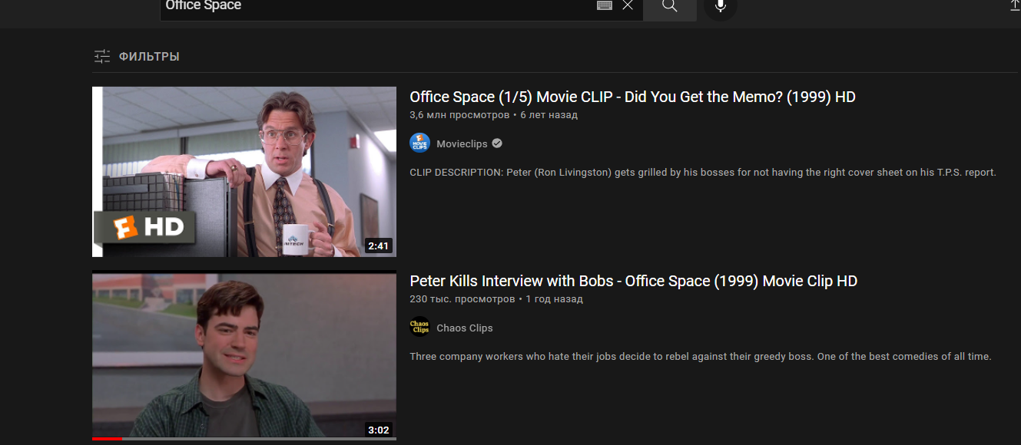1021x445 pixels.
Task: Open the "Office Space (1/5) Movie CLIP" title link
Action: [632, 97]
